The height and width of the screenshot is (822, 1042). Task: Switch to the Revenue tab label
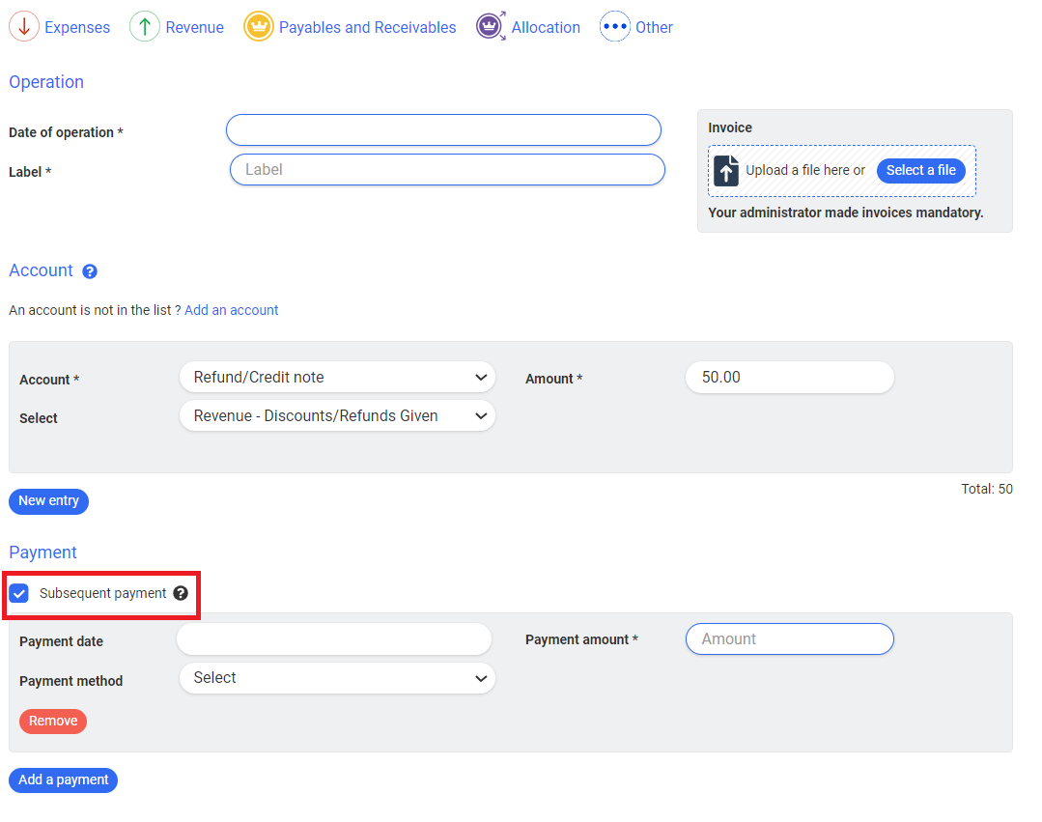click(194, 27)
